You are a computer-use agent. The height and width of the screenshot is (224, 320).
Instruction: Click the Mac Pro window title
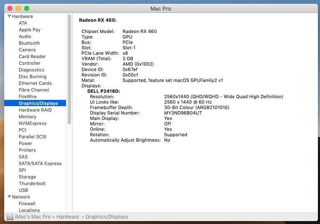(x=160, y=9)
